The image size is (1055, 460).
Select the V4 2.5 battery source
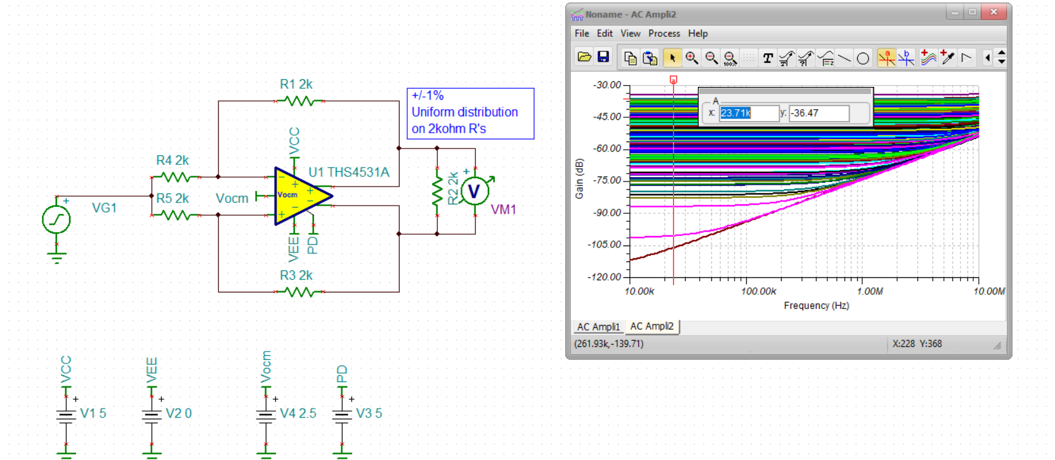(x=266, y=416)
